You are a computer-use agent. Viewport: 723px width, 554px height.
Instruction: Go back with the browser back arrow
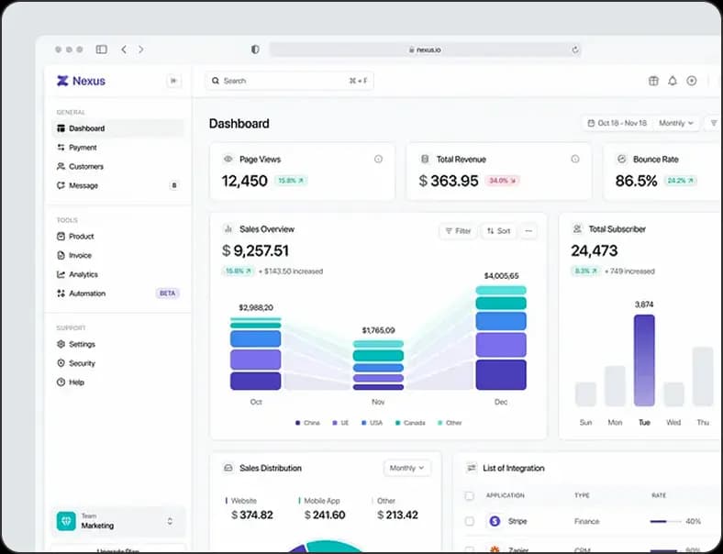124,50
